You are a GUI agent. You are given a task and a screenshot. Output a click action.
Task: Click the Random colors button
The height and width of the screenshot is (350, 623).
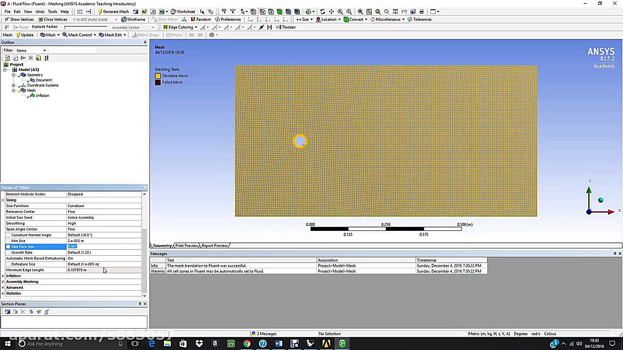coord(201,19)
